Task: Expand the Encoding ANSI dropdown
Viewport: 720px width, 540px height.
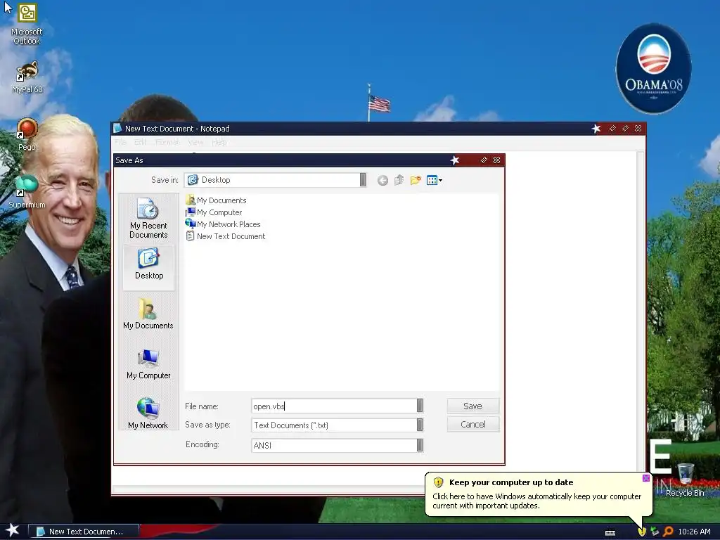Action: 420,445
